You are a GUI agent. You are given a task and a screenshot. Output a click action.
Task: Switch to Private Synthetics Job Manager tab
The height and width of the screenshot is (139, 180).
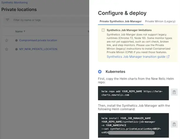pyautogui.click(x=120, y=21)
